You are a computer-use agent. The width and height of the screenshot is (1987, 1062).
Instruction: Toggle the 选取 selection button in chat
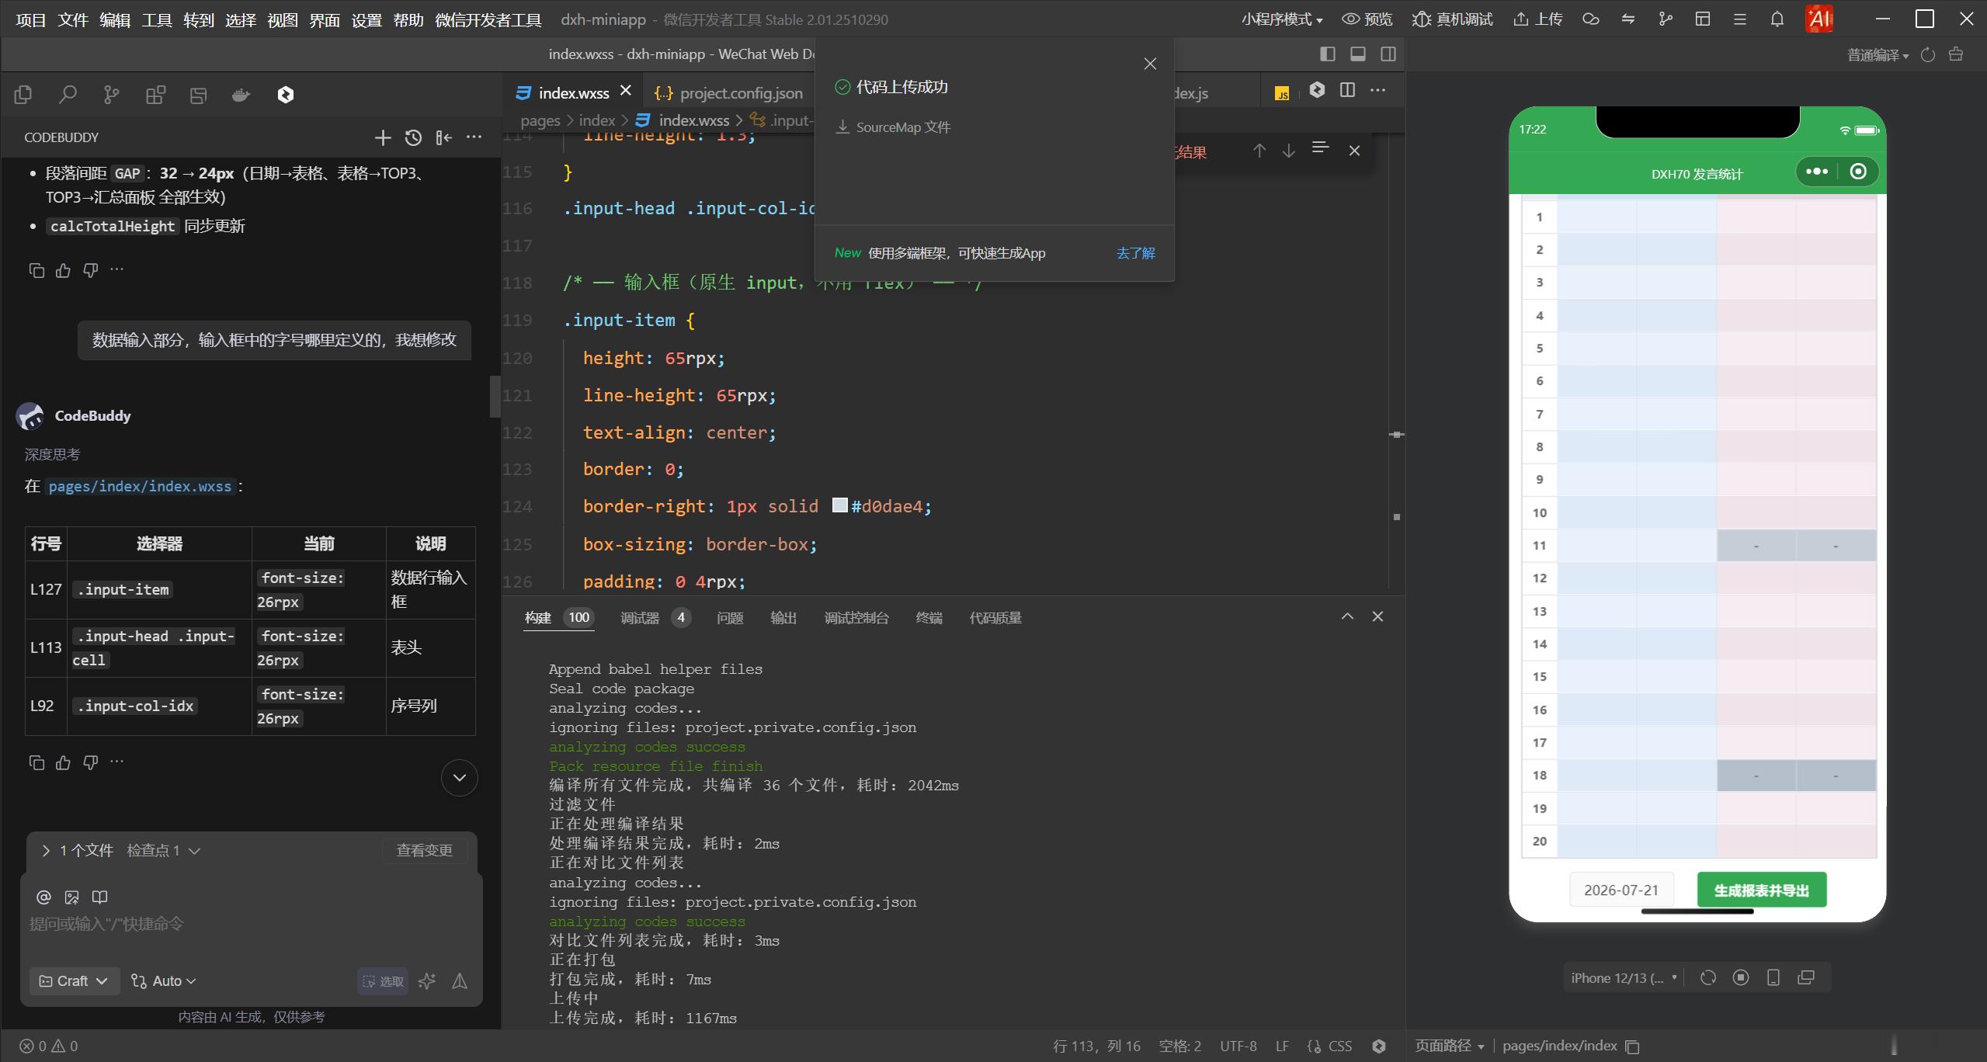[x=383, y=981]
